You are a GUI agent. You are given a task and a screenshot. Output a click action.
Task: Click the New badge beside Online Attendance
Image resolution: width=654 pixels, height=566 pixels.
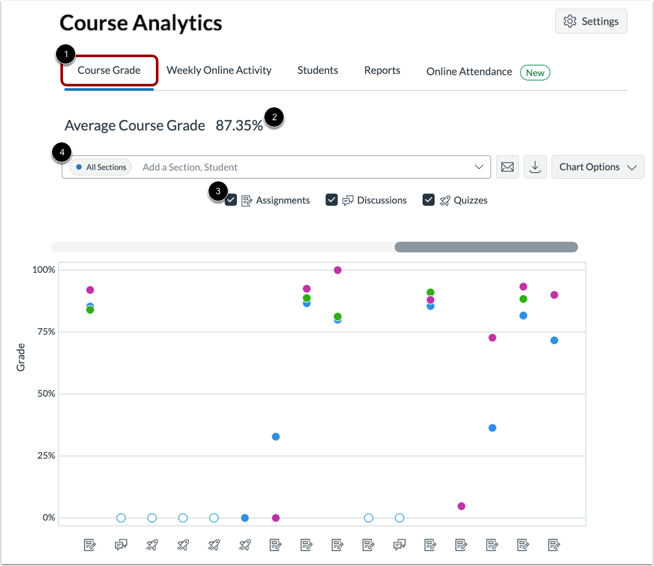[x=535, y=72]
